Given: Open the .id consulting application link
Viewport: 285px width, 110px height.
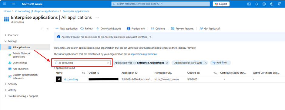Looking at the screenshot, I should (x=70, y=79).
